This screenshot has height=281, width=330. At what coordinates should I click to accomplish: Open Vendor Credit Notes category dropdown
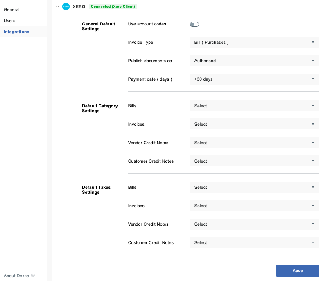(254, 143)
